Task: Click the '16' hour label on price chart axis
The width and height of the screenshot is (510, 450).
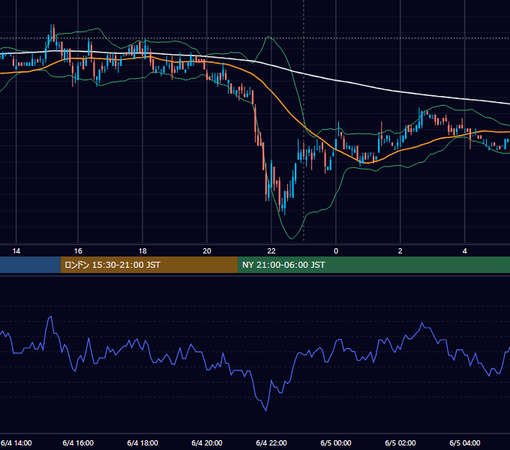Action: click(x=78, y=251)
